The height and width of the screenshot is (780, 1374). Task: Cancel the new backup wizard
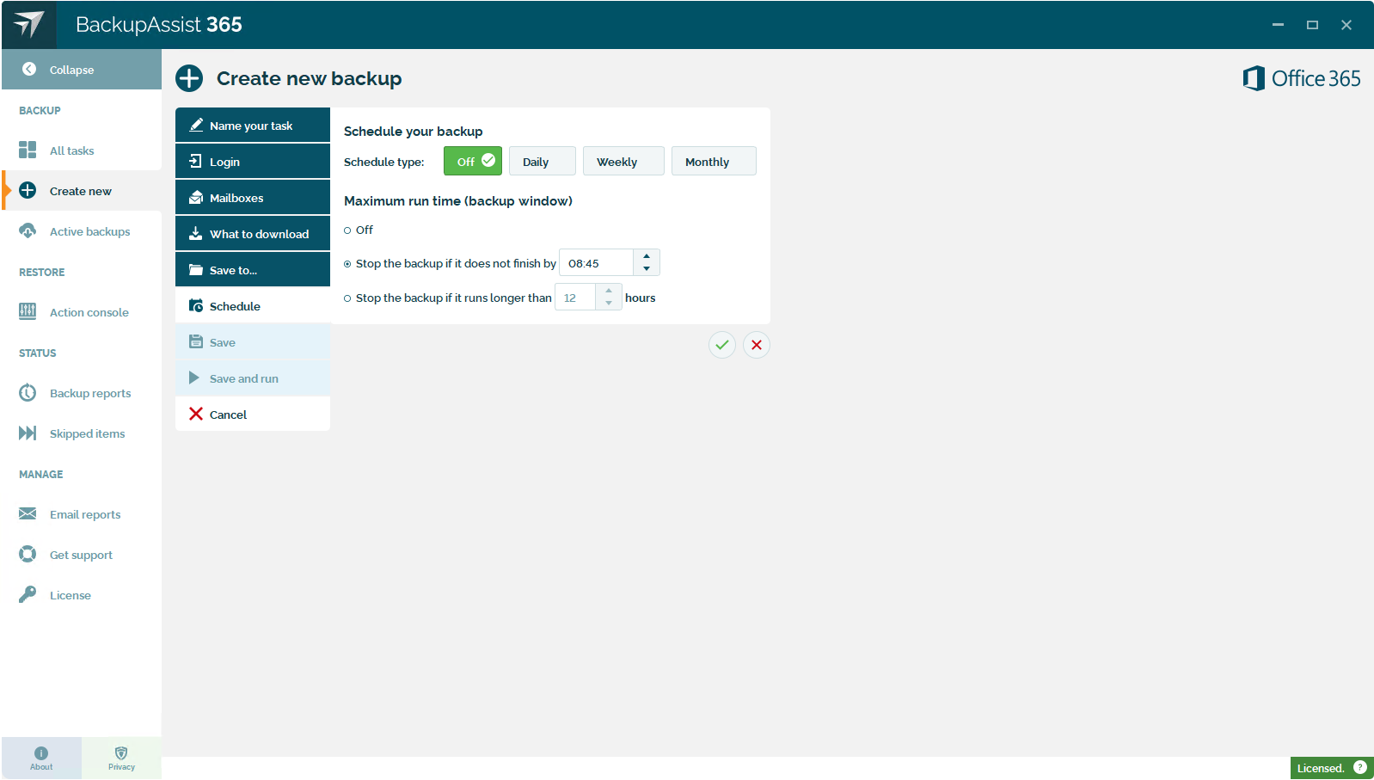[253, 414]
